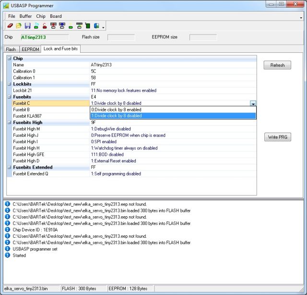Screen dimensions: 307x295
Task: Open the Chip menu
Action: click(x=41, y=16)
